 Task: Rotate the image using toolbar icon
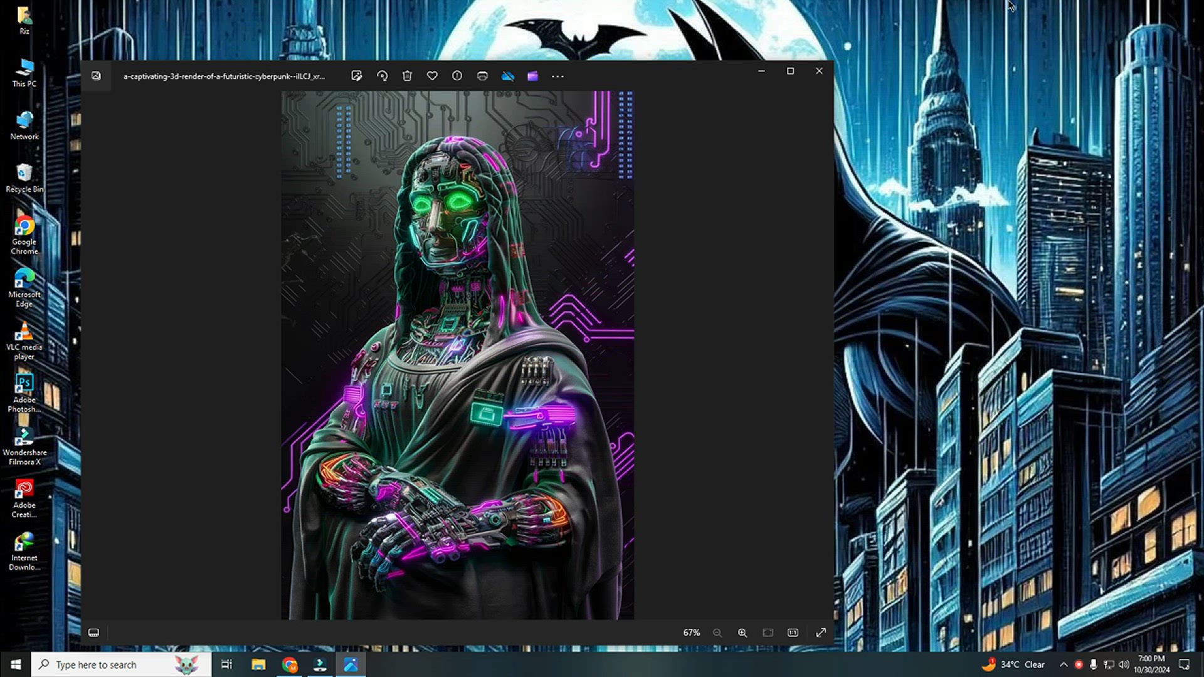tap(382, 76)
